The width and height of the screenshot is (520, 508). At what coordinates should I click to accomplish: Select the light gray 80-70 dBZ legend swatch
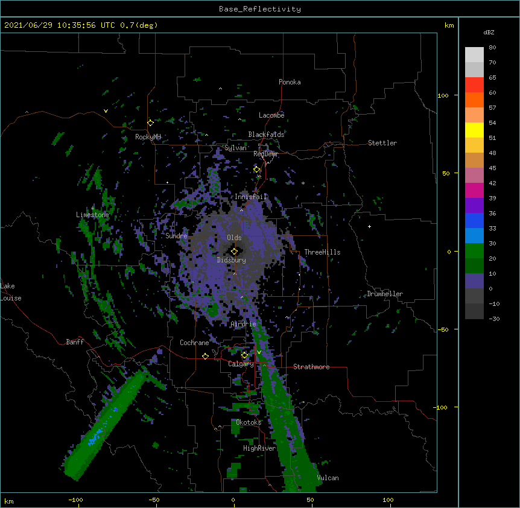(474, 54)
